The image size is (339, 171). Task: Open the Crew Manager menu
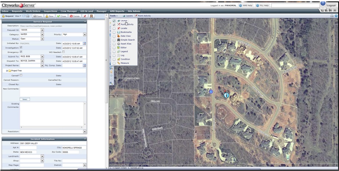[68, 11]
